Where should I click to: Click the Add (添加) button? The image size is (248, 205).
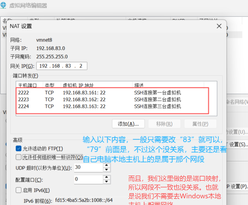(x=128, y=124)
